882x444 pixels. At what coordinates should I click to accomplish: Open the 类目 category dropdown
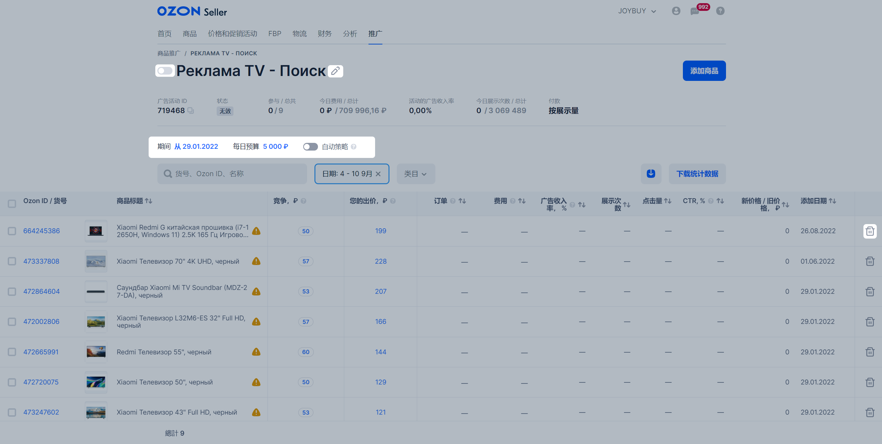pos(416,174)
